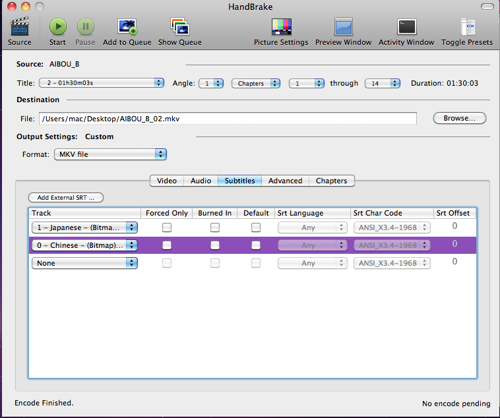This screenshot has width=500, height=418.
Task: Switch to the Audio tab
Action: pyautogui.click(x=201, y=181)
